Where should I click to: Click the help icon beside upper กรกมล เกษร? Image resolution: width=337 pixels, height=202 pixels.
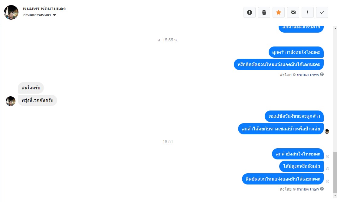click(322, 74)
